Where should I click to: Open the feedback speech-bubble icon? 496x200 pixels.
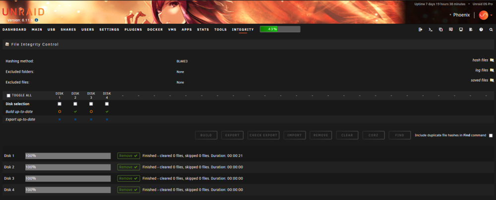(451, 29)
